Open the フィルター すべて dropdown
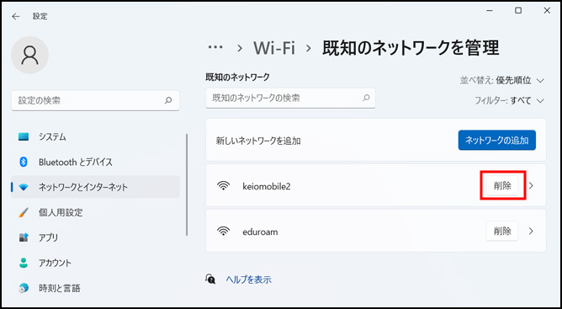The image size is (562, 309). pos(509,101)
